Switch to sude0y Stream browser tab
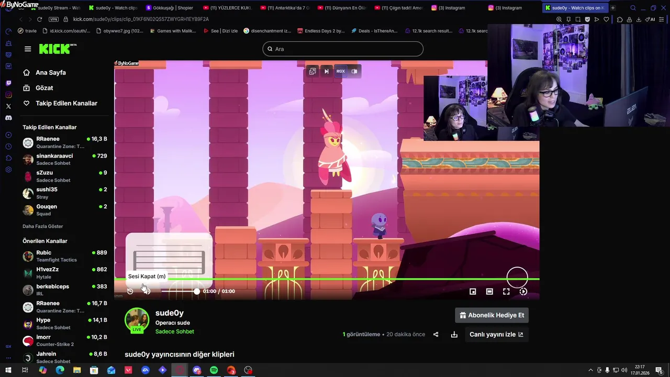This screenshot has width=670, height=377. 55,8
